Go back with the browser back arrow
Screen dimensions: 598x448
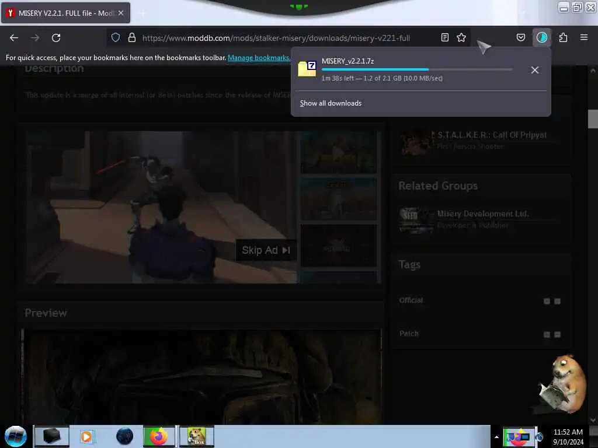pos(14,38)
